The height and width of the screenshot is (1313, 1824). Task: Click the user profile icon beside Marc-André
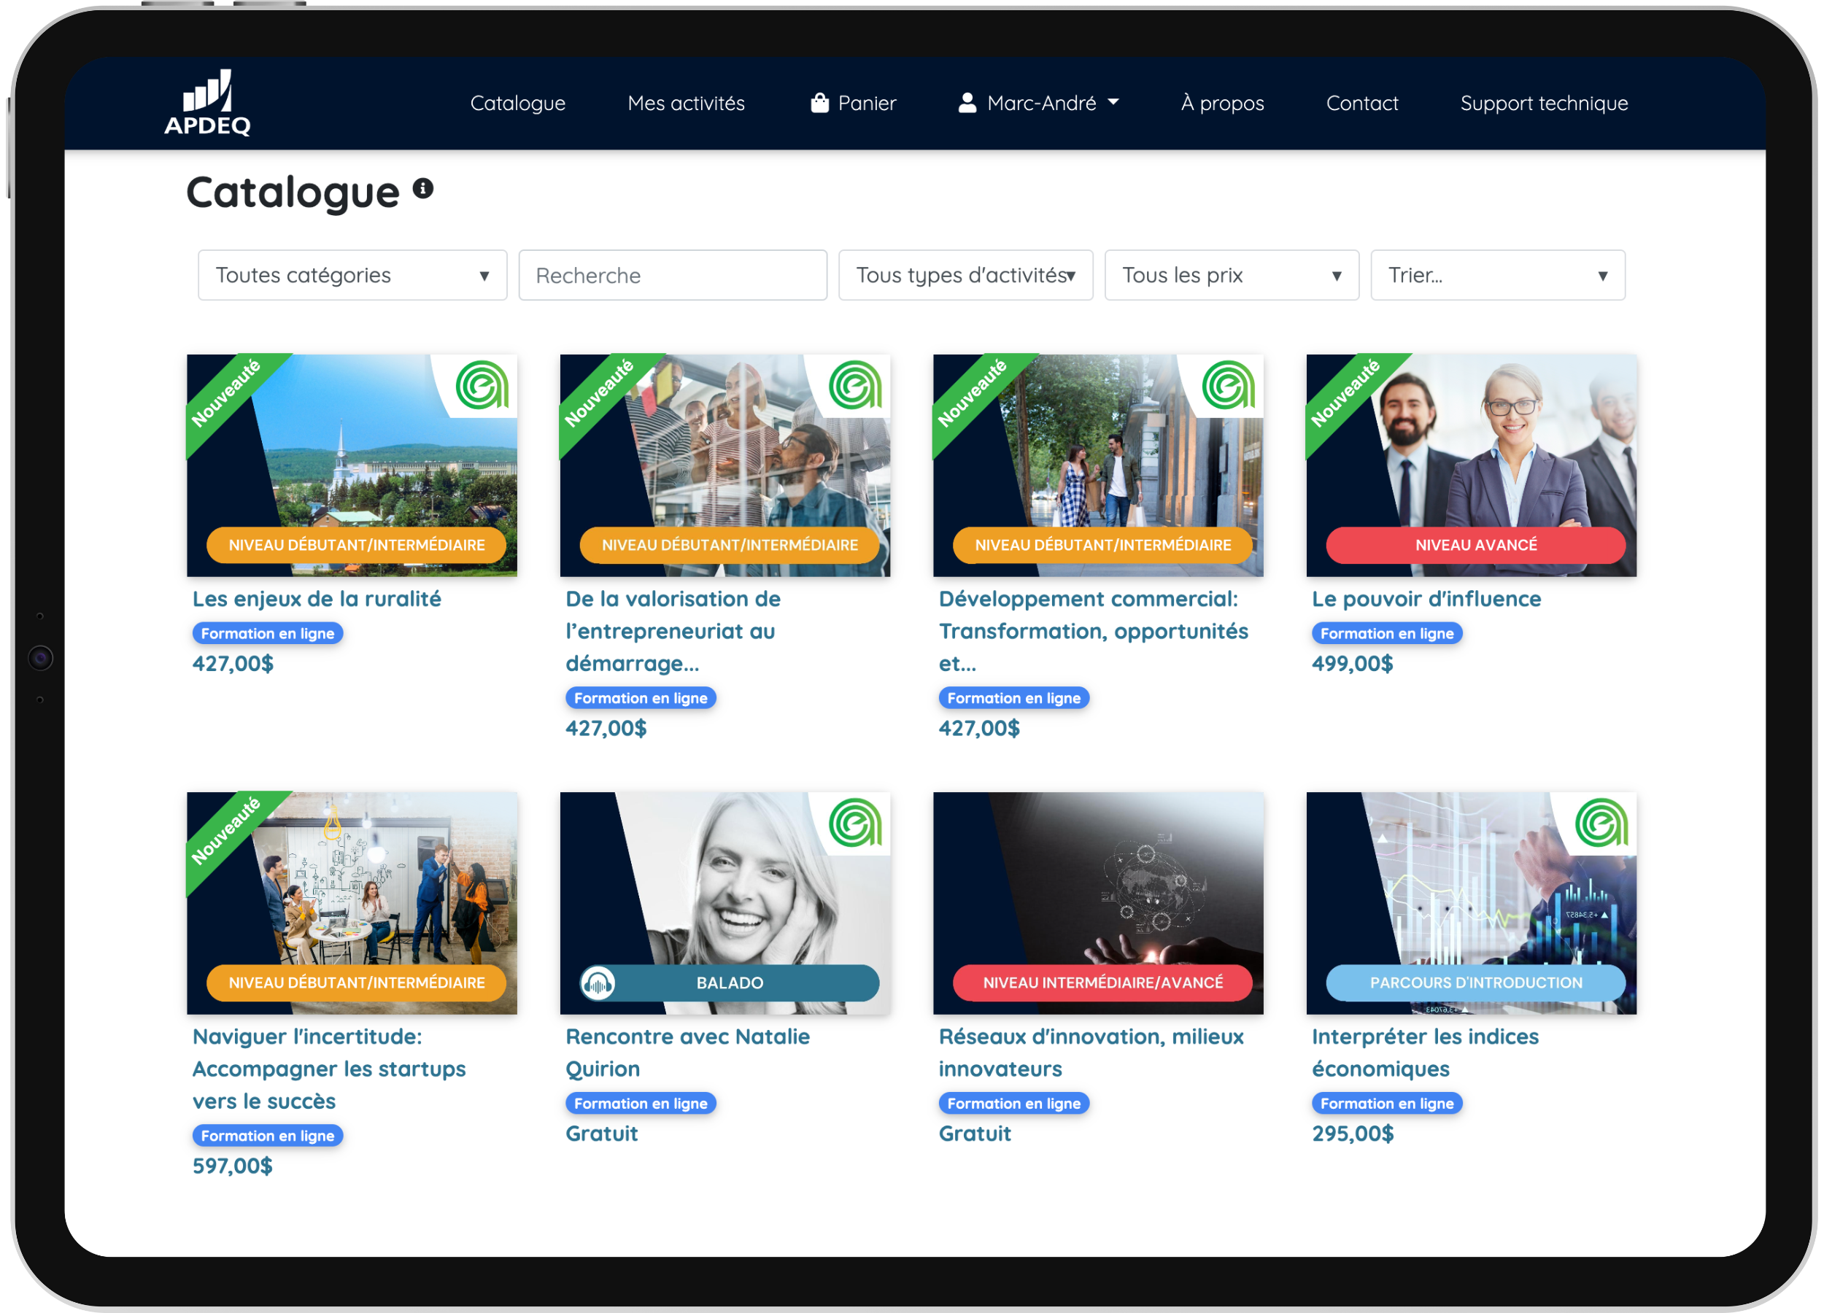[x=967, y=103]
